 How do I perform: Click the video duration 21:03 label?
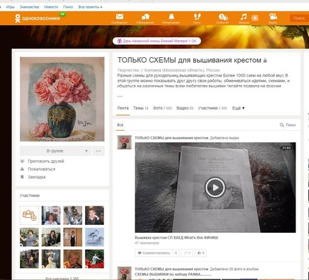point(286,148)
